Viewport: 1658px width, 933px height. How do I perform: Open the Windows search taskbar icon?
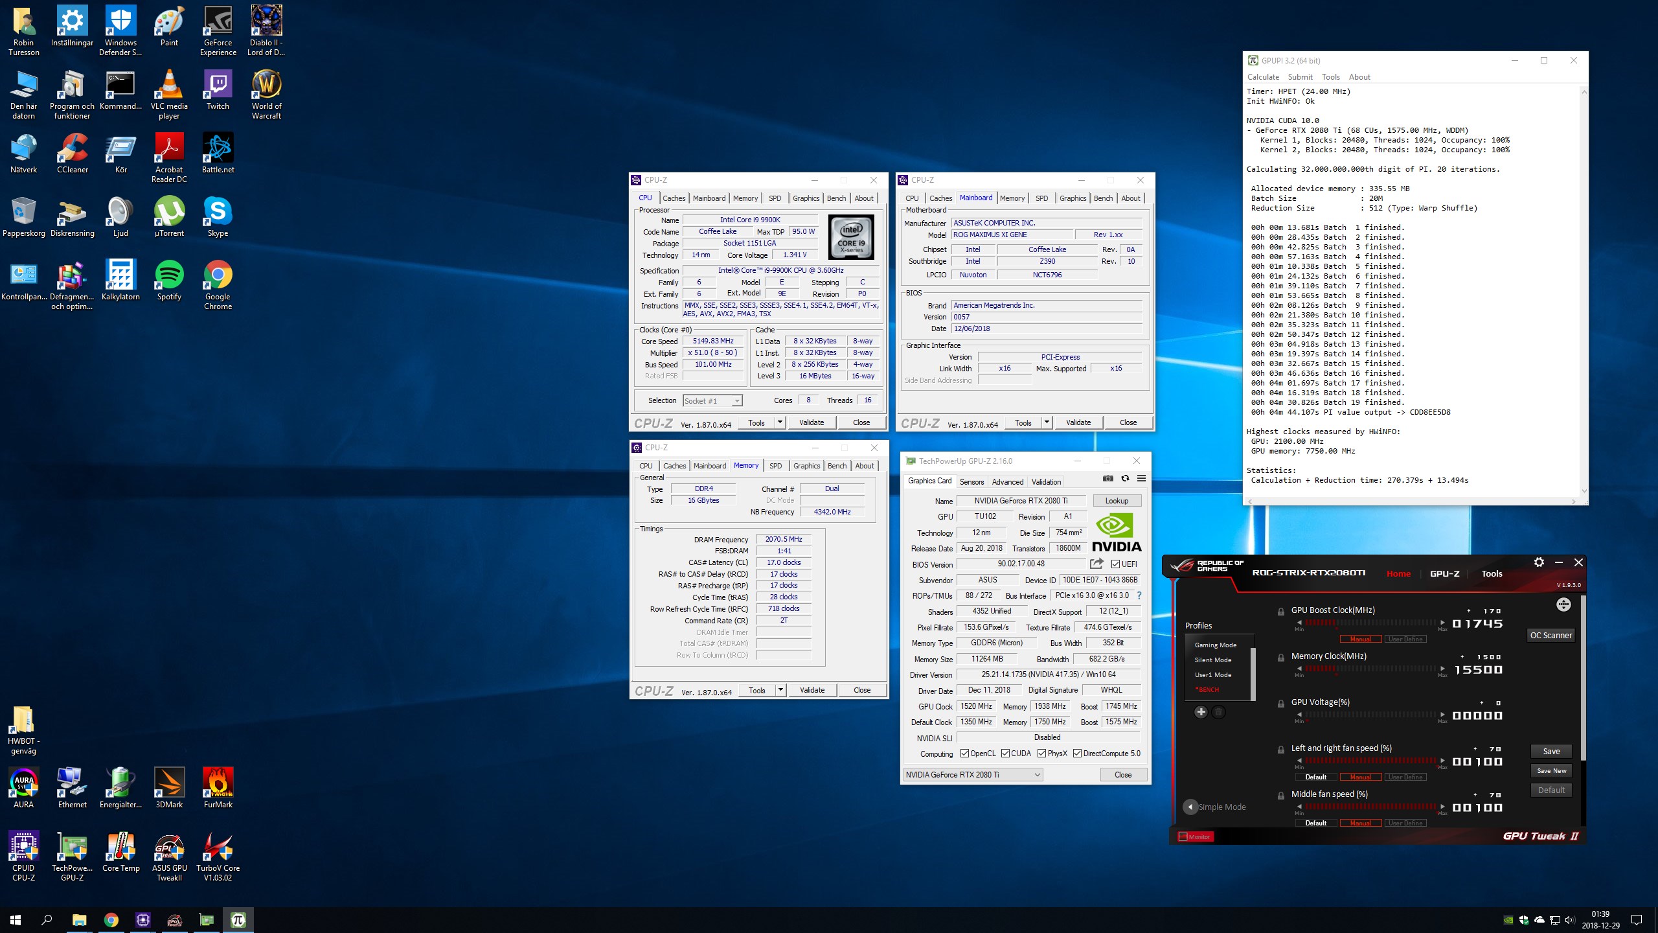coord(47,919)
